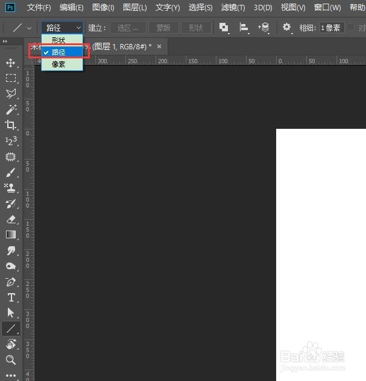Screen dimensions: 366x381
Task: Choose 形状 in the mode list
Action: (x=62, y=40)
